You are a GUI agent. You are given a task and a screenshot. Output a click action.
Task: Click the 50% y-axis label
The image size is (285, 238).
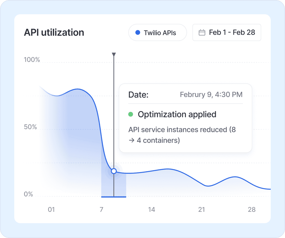pyautogui.click(x=30, y=127)
